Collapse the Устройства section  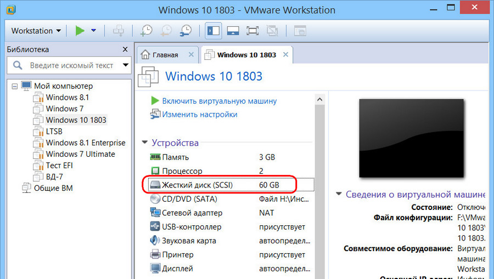tap(144, 143)
